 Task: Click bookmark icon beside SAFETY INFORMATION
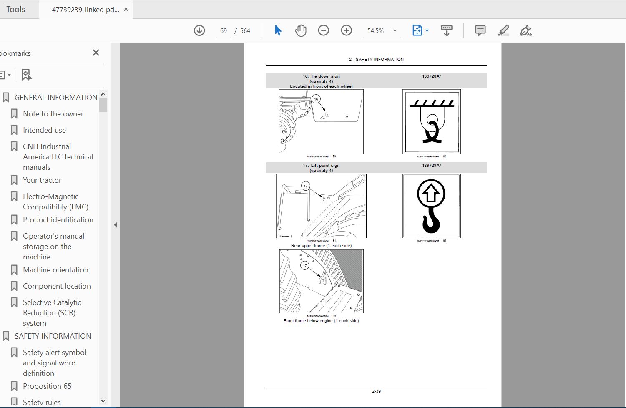[6, 336]
